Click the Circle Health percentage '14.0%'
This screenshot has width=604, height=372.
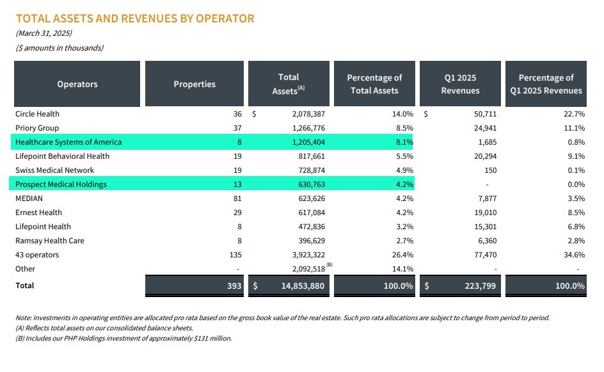coord(402,114)
